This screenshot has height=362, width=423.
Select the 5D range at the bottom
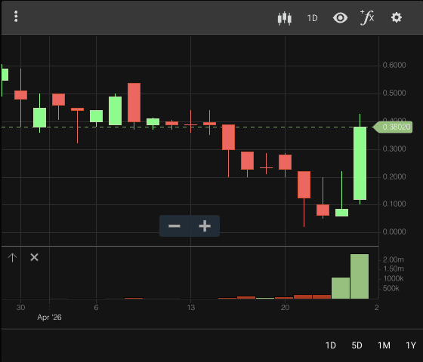tap(357, 345)
